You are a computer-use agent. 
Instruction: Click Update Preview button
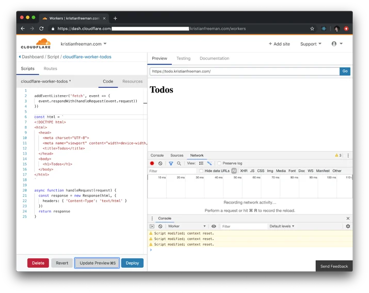97,263
